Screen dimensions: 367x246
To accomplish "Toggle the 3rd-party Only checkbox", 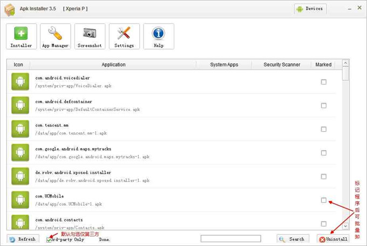I will click(x=50, y=240).
